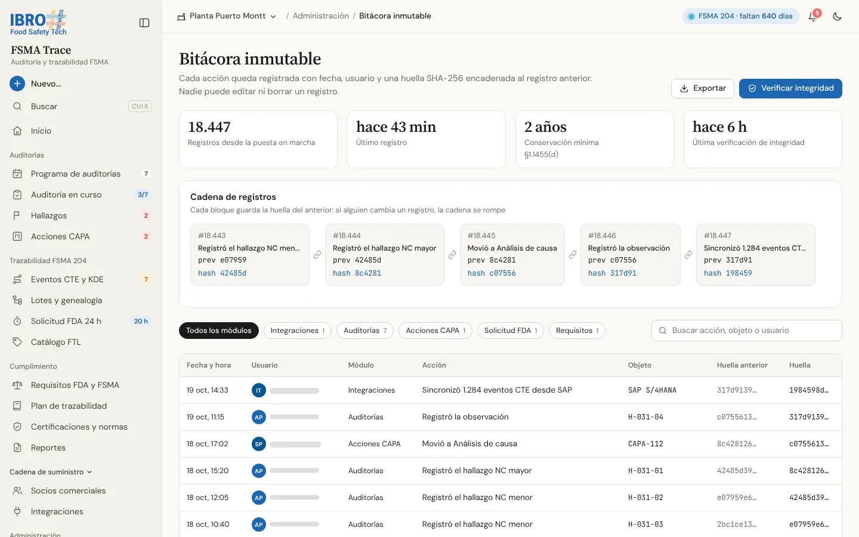
Task: Open Plan de trazabilidad in sidebar
Action: tap(81, 406)
